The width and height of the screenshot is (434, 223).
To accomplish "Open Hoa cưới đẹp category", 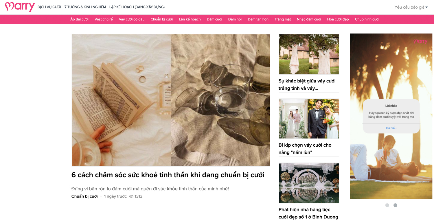I will click(338, 19).
